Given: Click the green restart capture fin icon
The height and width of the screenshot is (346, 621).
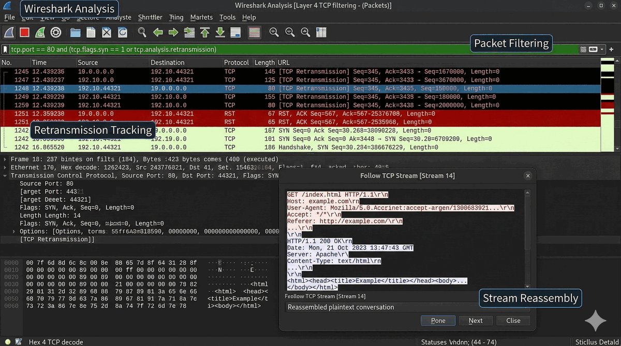Looking at the screenshot, I should pos(40,33).
